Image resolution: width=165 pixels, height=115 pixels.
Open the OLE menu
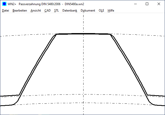pyautogui.click(x=102, y=11)
